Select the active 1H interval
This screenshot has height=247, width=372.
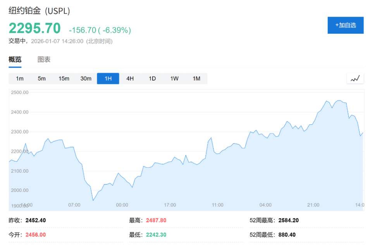click(x=108, y=79)
